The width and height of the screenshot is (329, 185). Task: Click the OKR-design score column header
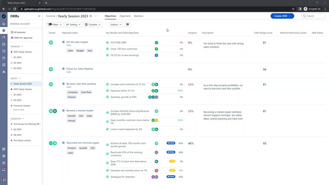click(x=263, y=33)
